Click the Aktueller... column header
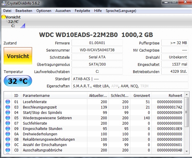Image resolution: width=192 pixels, height=158 pixels. (98, 95)
